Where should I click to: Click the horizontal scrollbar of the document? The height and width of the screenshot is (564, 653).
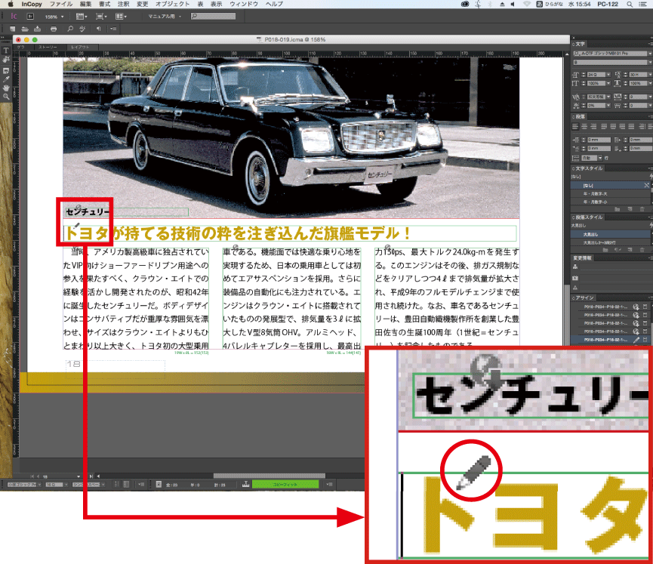click(x=269, y=476)
